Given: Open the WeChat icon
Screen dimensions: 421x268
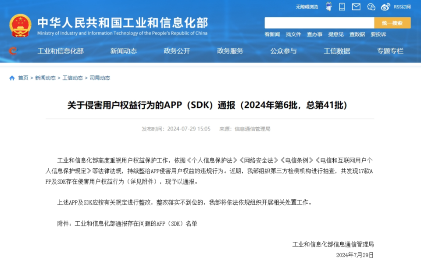Looking at the screenshot, I should pos(371,7).
